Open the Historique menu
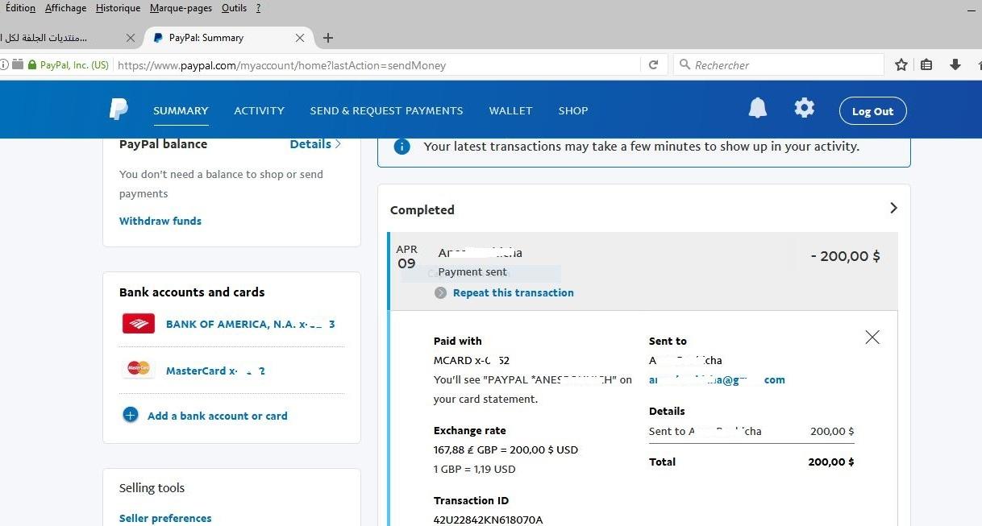The height and width of the screenshot is (526, 982). tap(118, 8)
